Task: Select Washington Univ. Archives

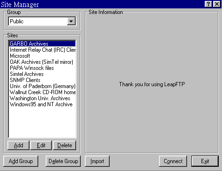Action: [42, 98]
